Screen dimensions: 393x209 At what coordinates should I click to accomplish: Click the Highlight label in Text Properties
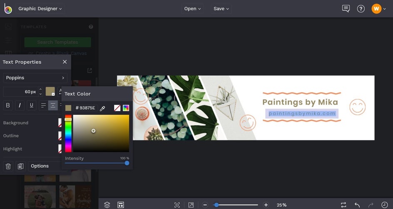(x=12, y=149)
